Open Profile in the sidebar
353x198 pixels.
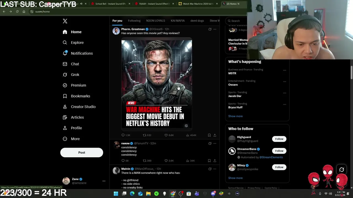tap(72, 128)
